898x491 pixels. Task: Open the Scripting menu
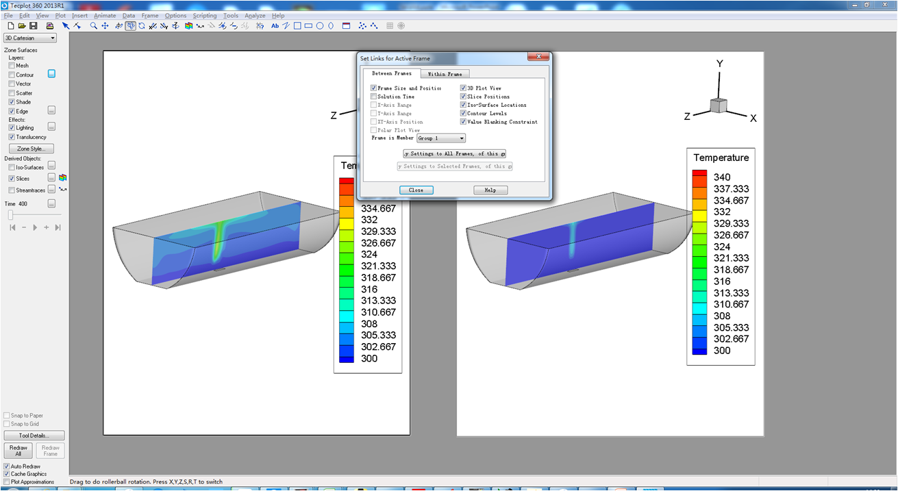click(205, 15)
